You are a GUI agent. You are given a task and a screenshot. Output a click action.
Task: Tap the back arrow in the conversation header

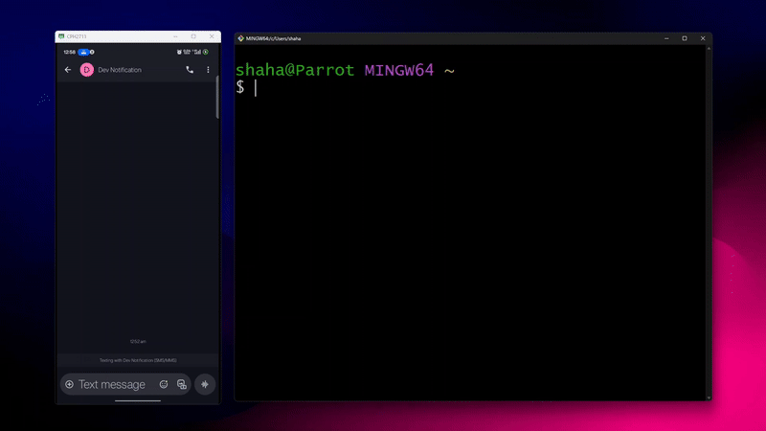pyautogui.click(x=68, y=70)
